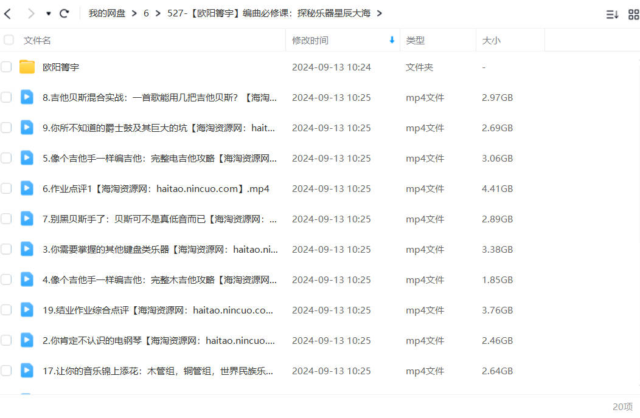This screenshot has width=640, height=418.
Task: Select checkbox for 17.让你的音乐锦上添花
Action: pos(6,371)
